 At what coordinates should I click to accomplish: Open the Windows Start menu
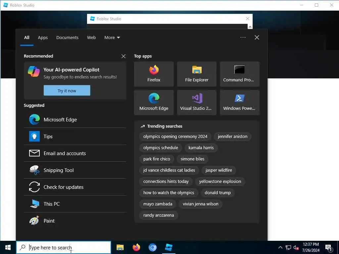tap(8, 247)
